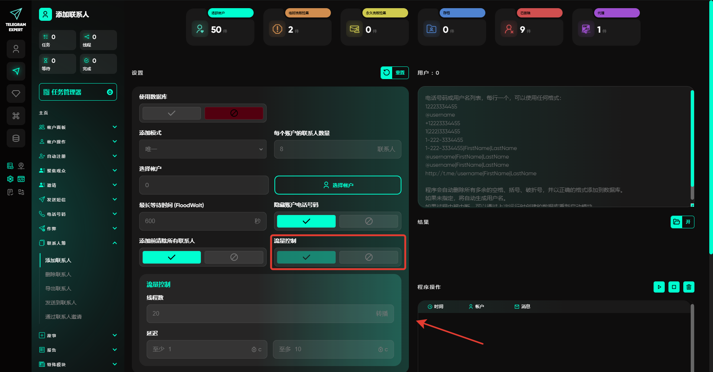Click the trash icon to clear log
713x372 pixels.
(688, 287)
